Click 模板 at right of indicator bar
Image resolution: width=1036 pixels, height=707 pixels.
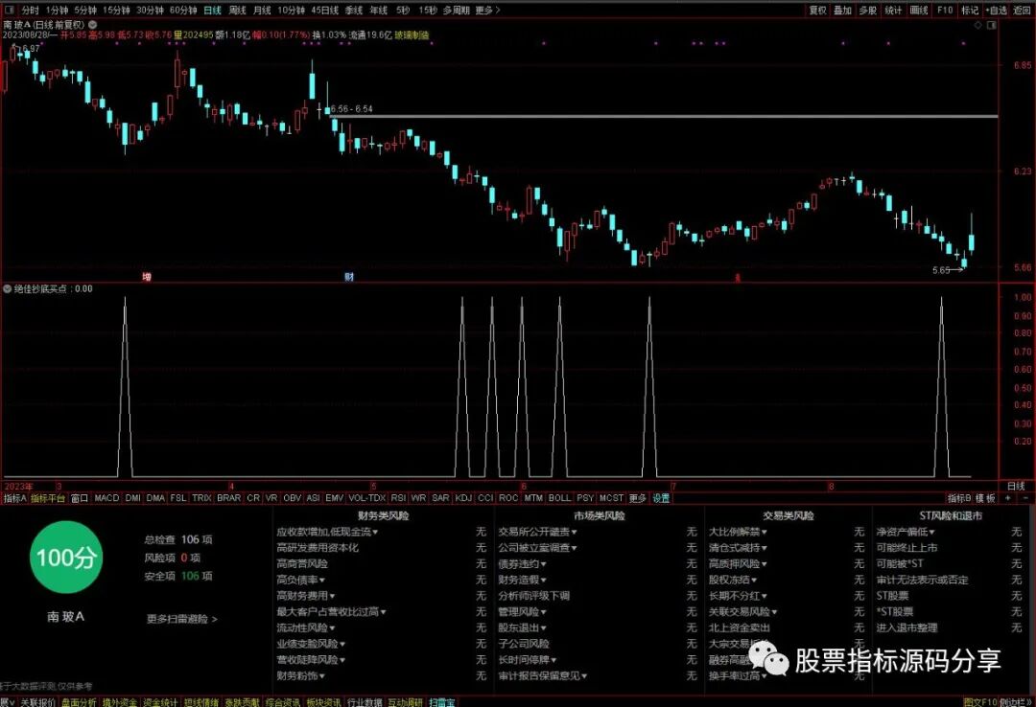985,498
